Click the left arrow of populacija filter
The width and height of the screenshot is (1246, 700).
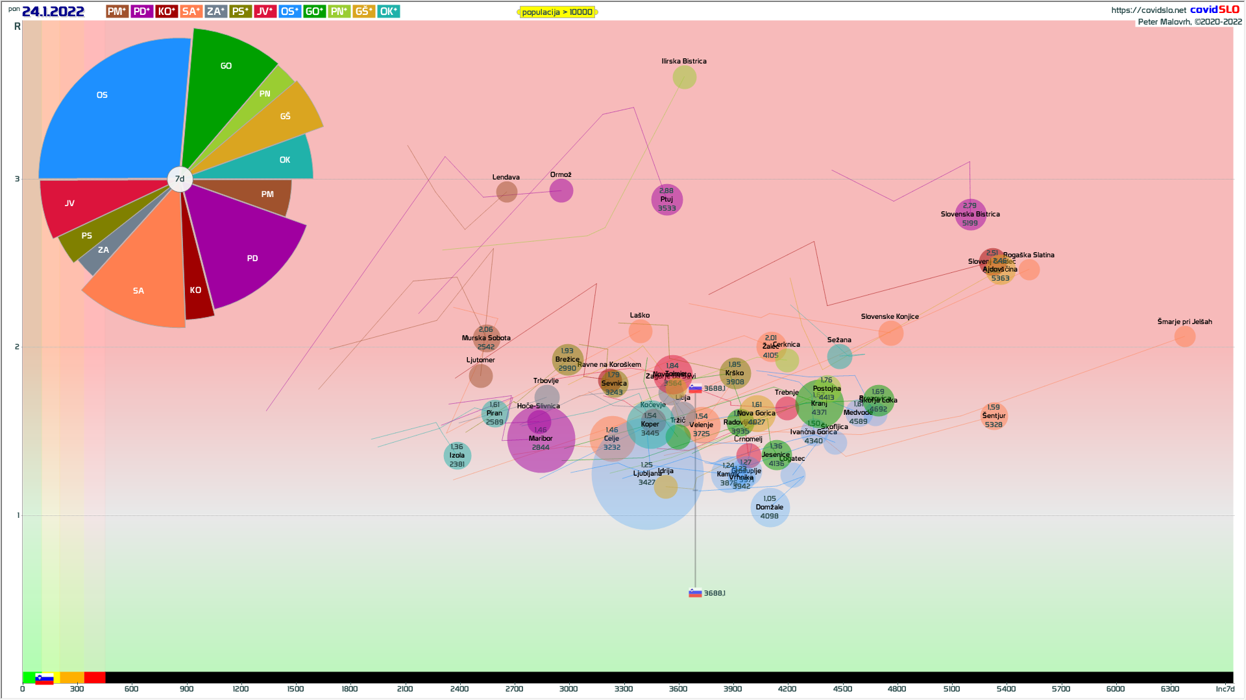pyautogui.click(x=519, y=12)
